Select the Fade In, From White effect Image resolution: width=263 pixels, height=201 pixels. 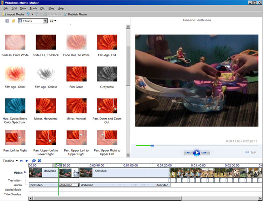[15, 46]
